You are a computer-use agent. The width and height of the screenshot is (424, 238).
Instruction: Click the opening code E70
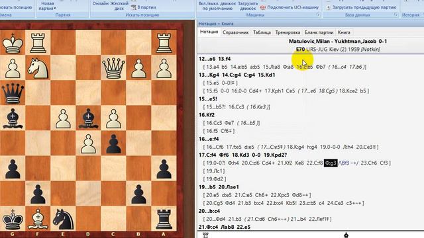point(300,50)
